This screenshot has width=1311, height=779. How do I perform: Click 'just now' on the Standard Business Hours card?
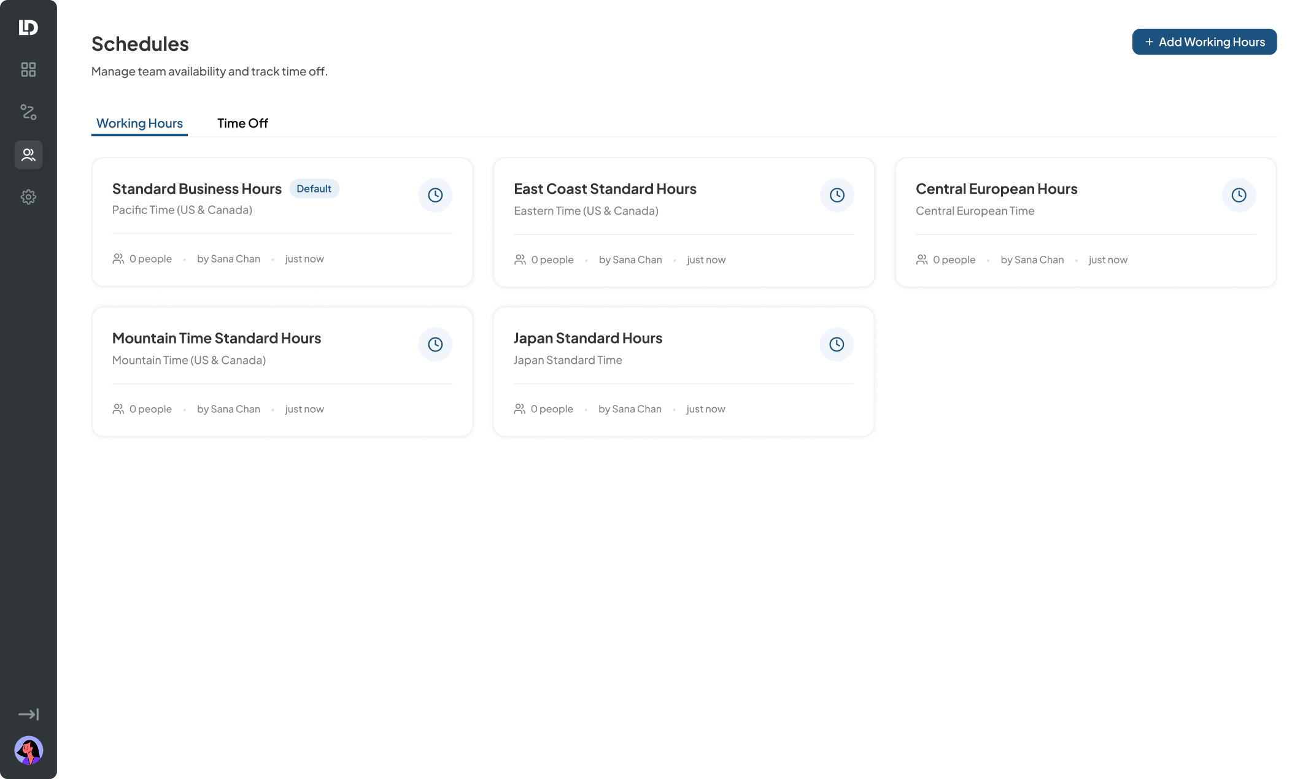tap(304, 259)
